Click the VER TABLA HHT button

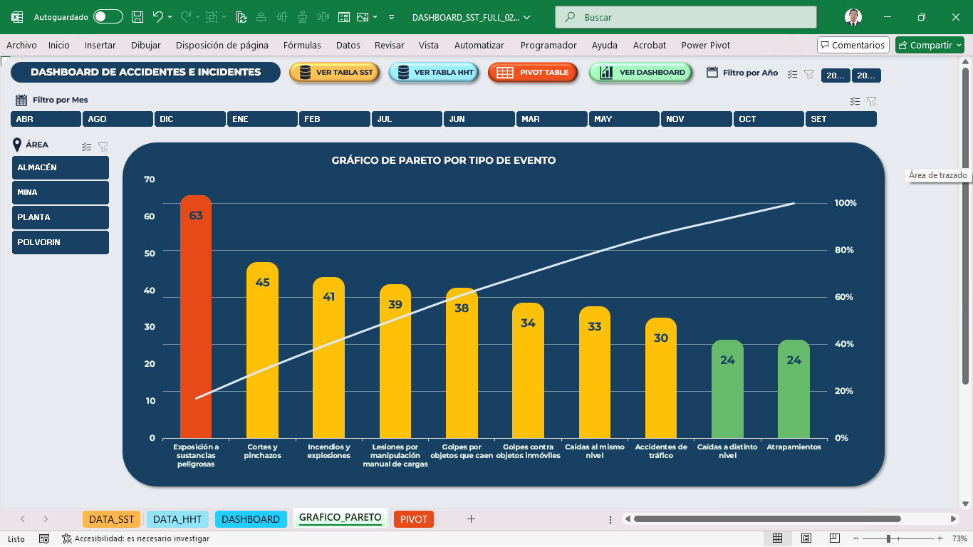(435, 73)
